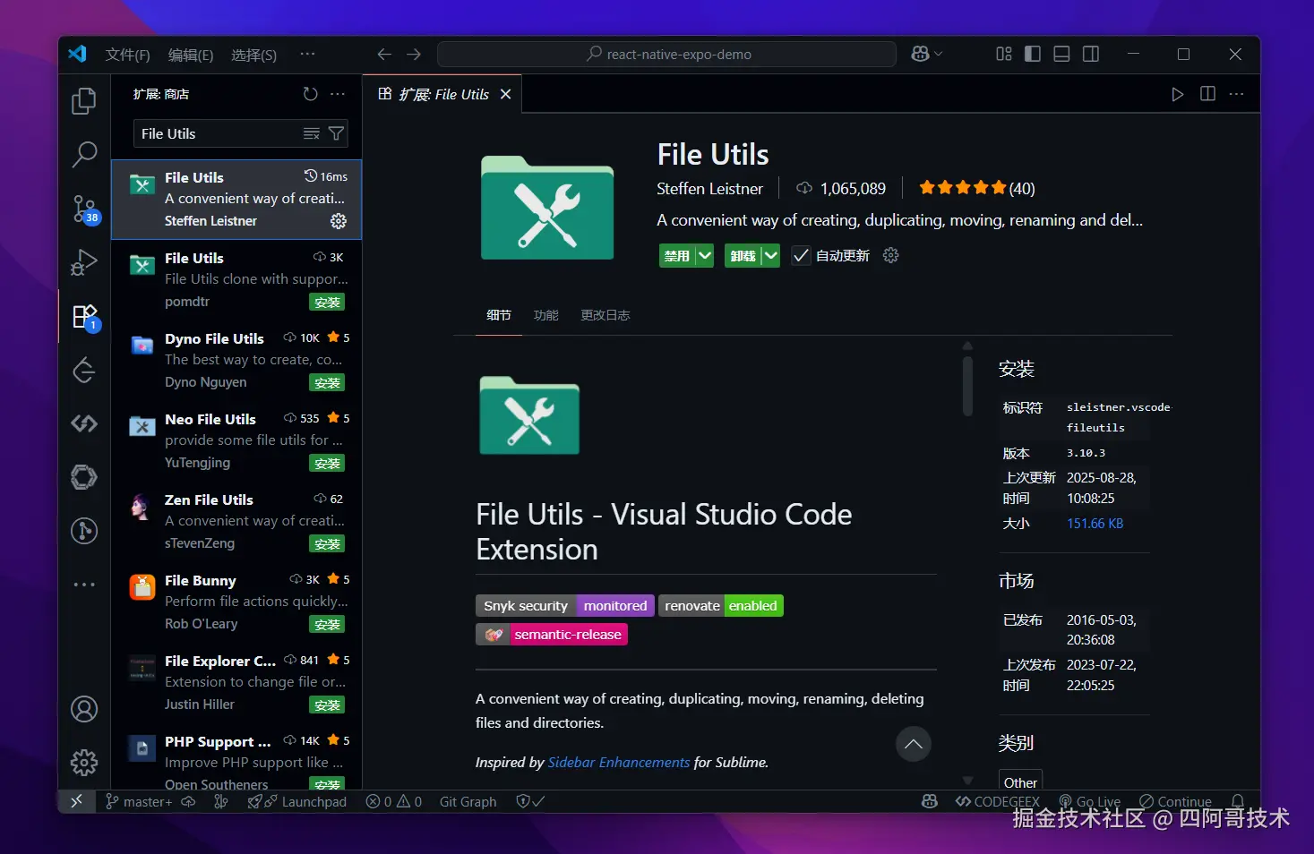Toggle primary side bar visibility
Screen dimensions: 1314x854
coord(1033,54)
